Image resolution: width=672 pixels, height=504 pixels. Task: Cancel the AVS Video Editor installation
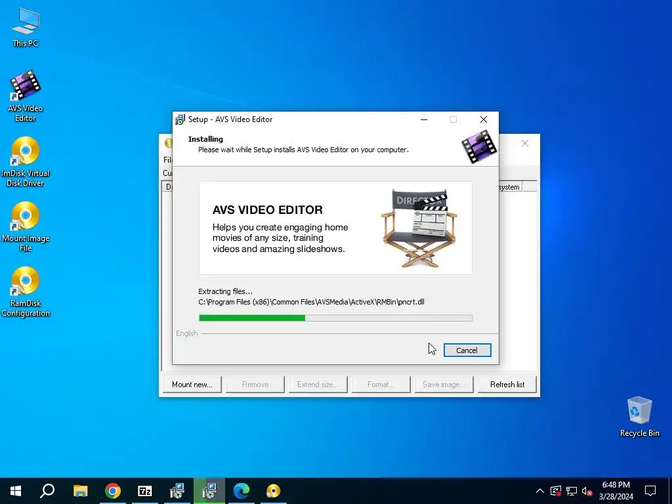click(x=467, y=350)
